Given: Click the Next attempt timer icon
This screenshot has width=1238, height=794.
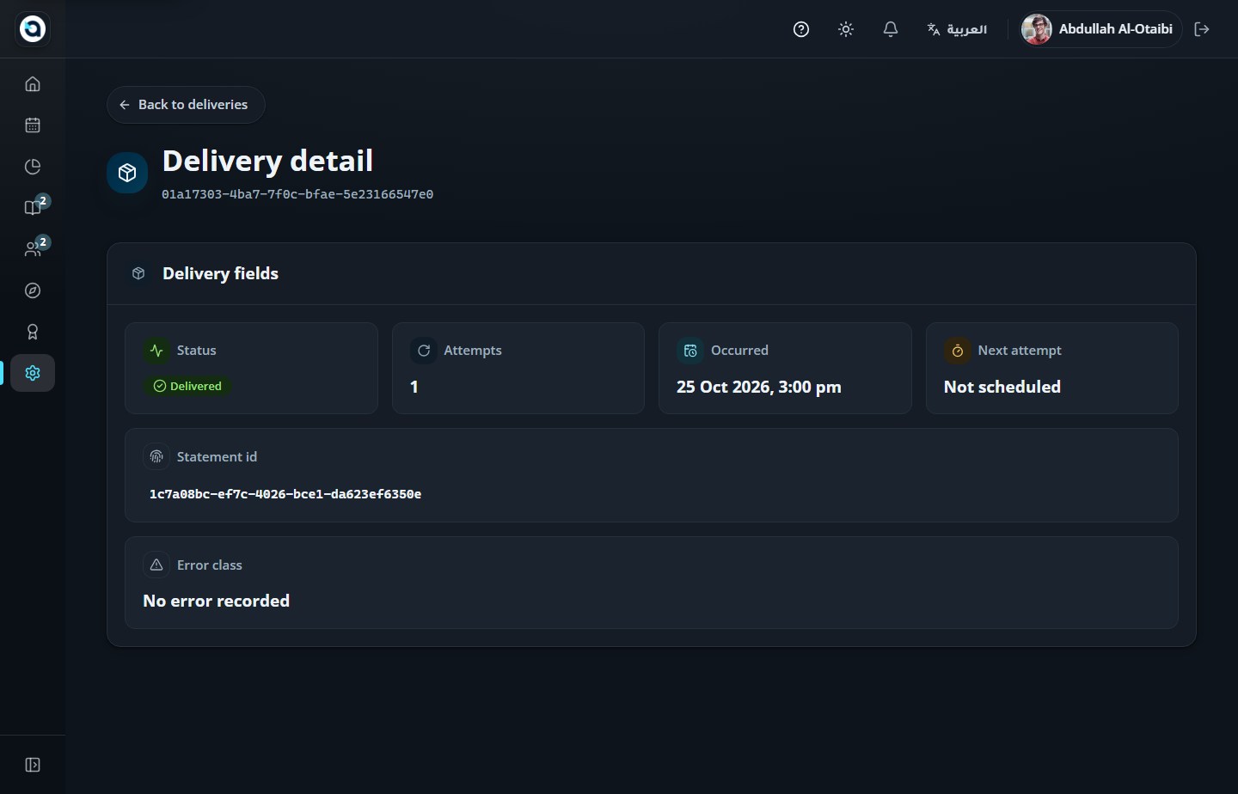Looking at the screenshot, I should 957,351.
